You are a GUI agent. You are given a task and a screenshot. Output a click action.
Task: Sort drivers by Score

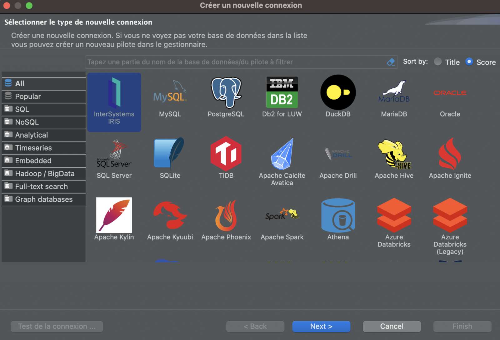click(469, 62)
